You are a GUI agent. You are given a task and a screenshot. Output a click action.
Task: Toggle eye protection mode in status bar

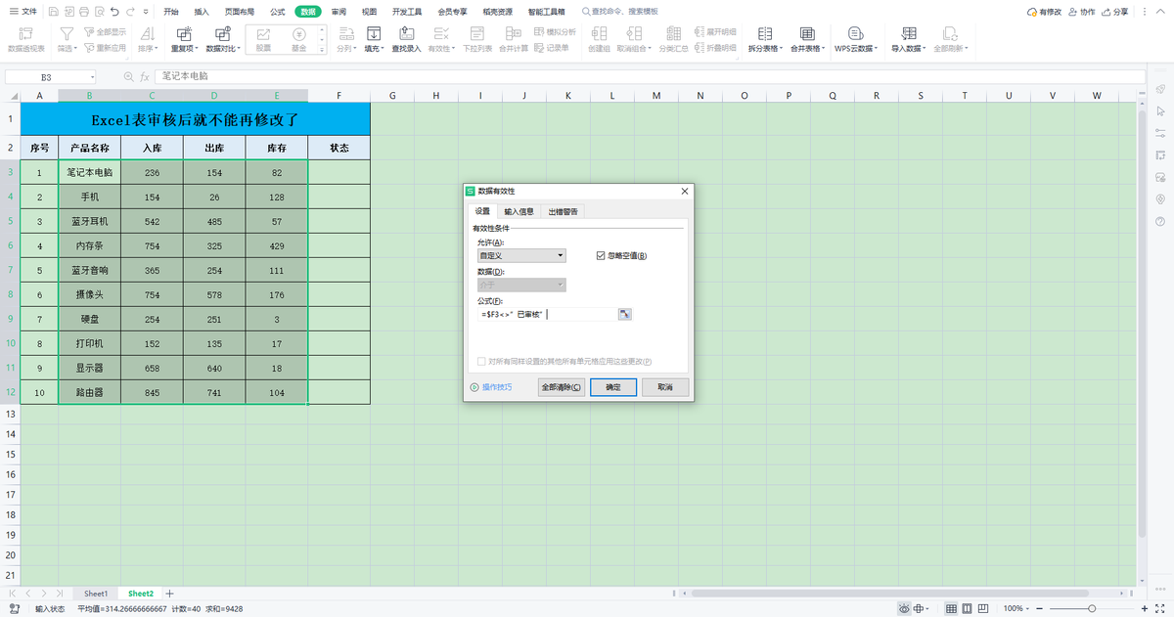(x=904, y=608)
